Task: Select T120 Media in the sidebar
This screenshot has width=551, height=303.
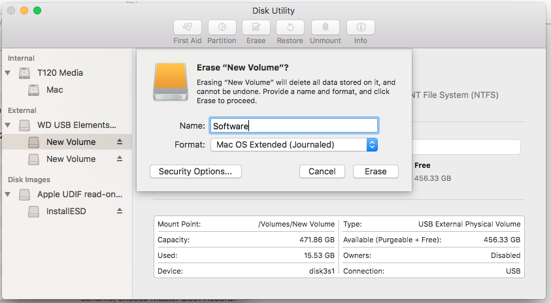Action: (x=60, y=72)
